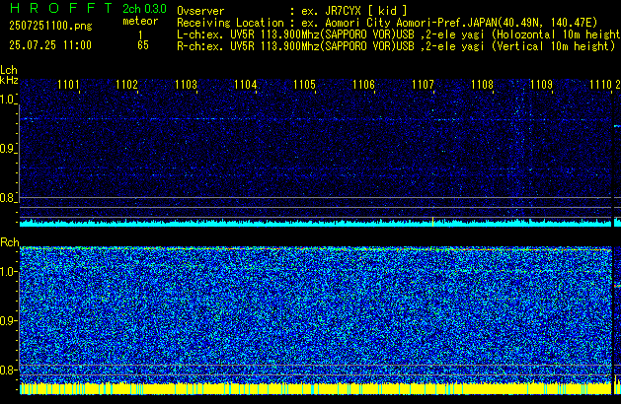Click the 2ch 0.3.0 version label
The height and width of the screenshot is (404, 621).
click(x=144, y=9)
